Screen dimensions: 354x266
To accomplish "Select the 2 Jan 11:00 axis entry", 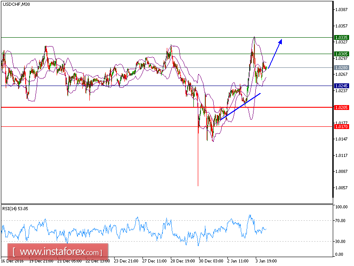I will tap(238, 261).
